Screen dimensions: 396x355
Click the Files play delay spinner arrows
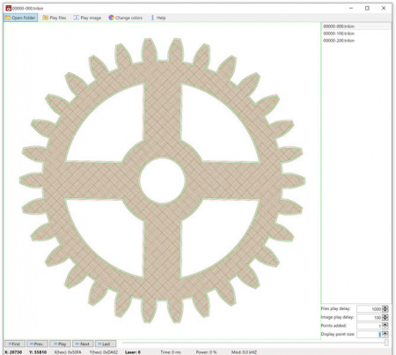pos(385,309)
